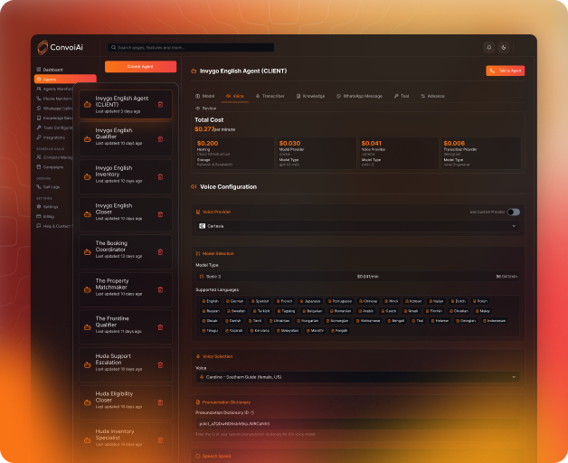Click the $0.006 Transcriber Provider cost card
Screen dimensions: 568x463
(480, 153)
